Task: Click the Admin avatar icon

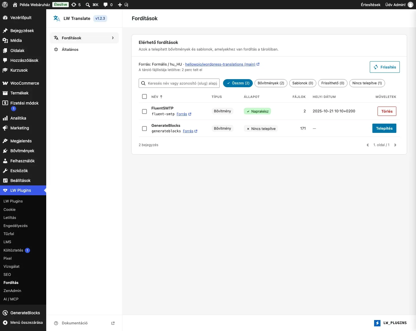Action: click(x=411, y=5)
